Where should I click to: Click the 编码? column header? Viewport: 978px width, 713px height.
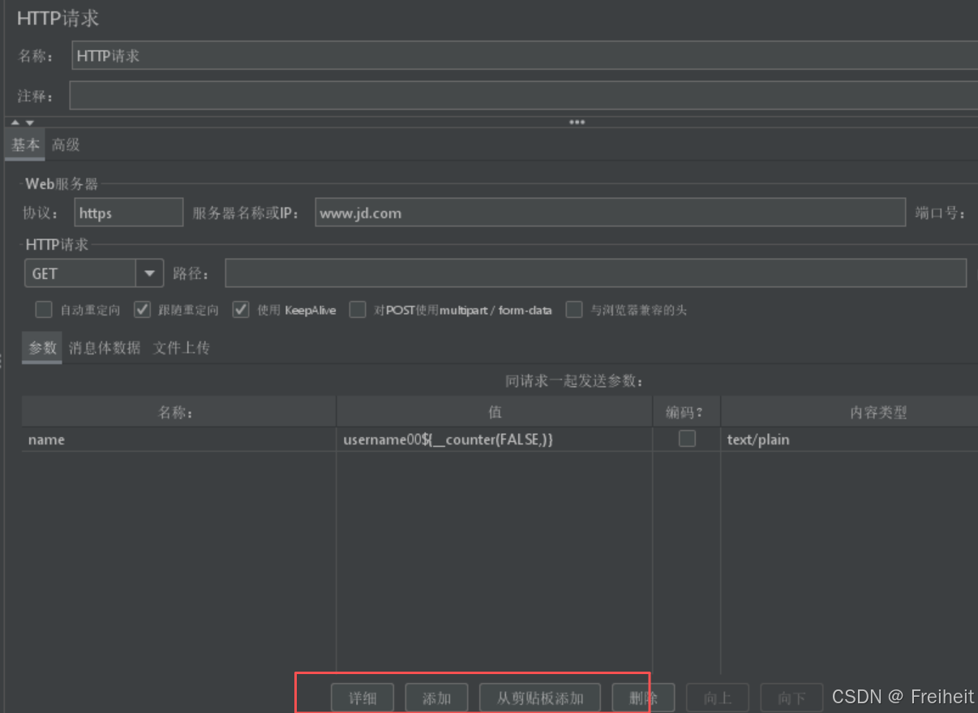click(x=686, y=412)
